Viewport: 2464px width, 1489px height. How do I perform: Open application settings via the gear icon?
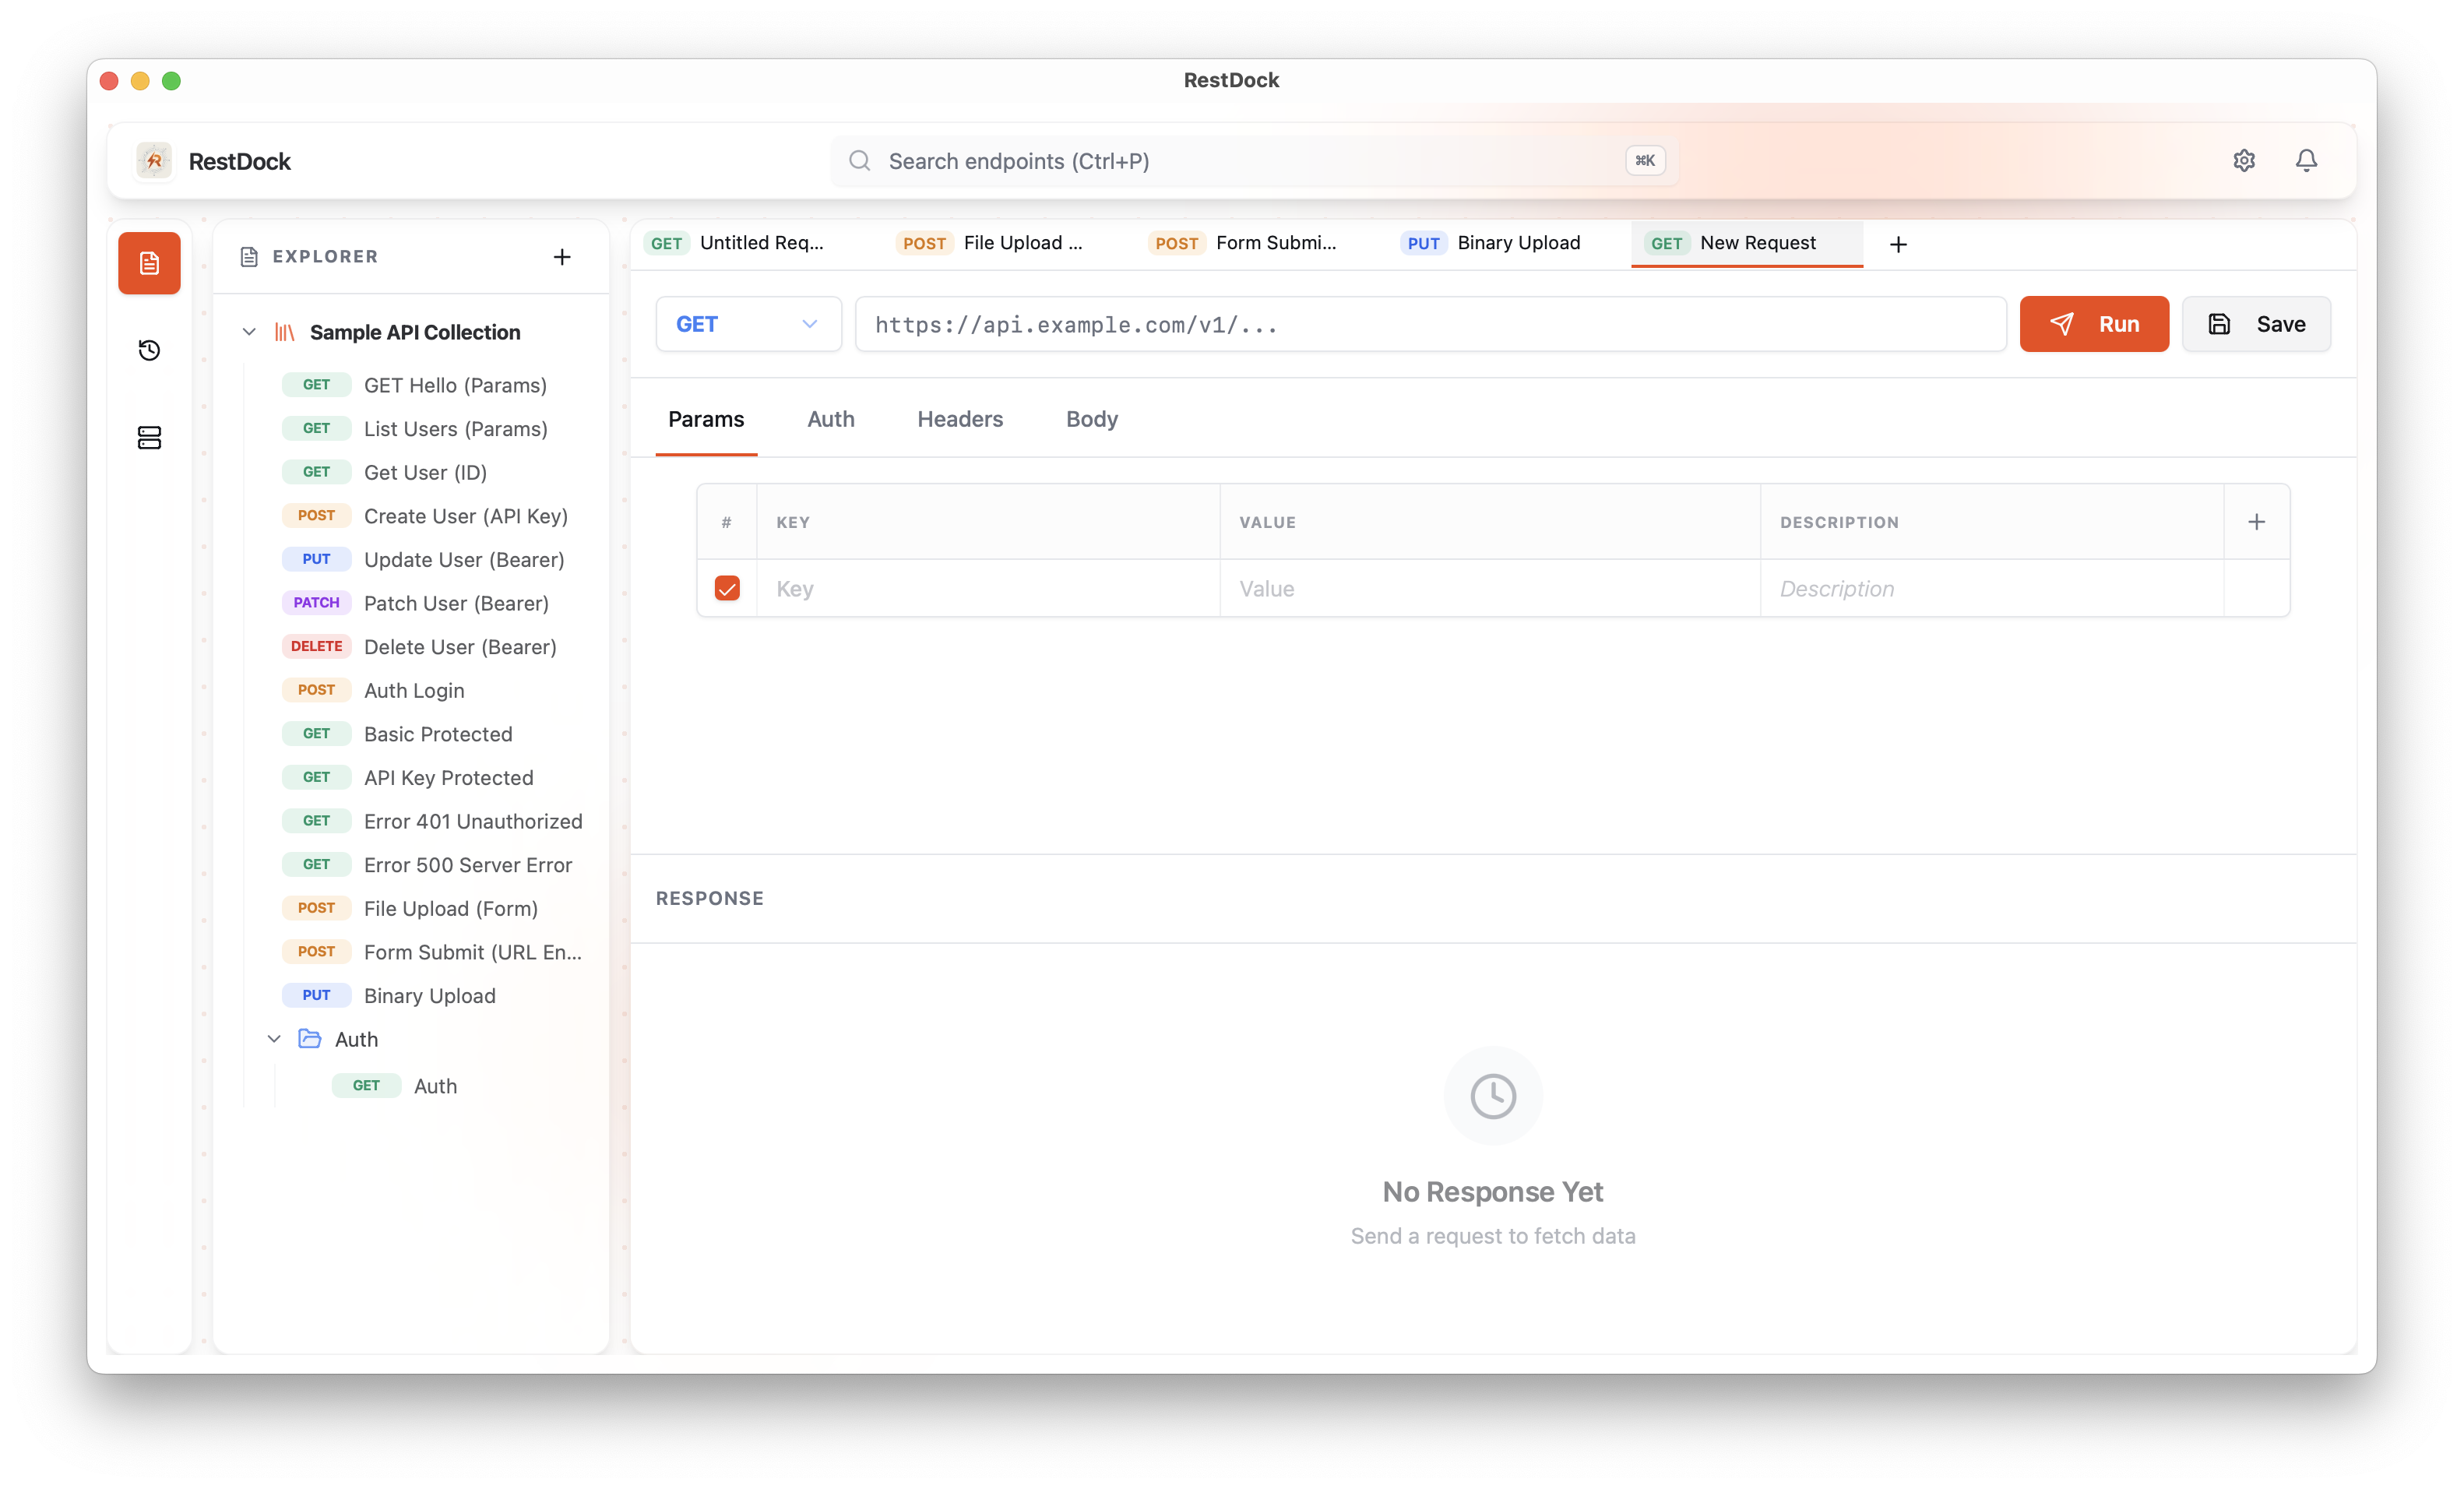pyautogui.click(x=2244, y=160)
